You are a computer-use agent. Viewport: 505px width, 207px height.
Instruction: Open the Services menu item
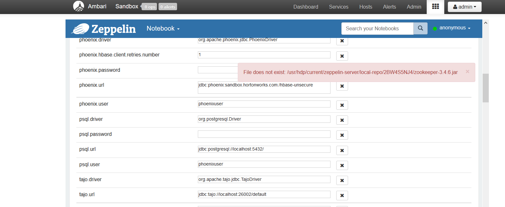point(338,7)
